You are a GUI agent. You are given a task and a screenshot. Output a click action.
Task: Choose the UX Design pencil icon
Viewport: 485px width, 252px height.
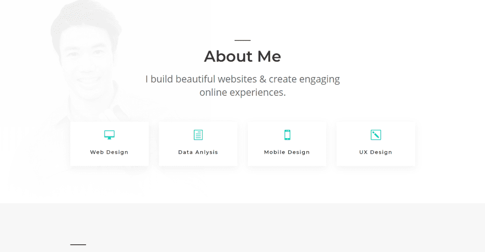pyautogui.click(x=376, y=135)
